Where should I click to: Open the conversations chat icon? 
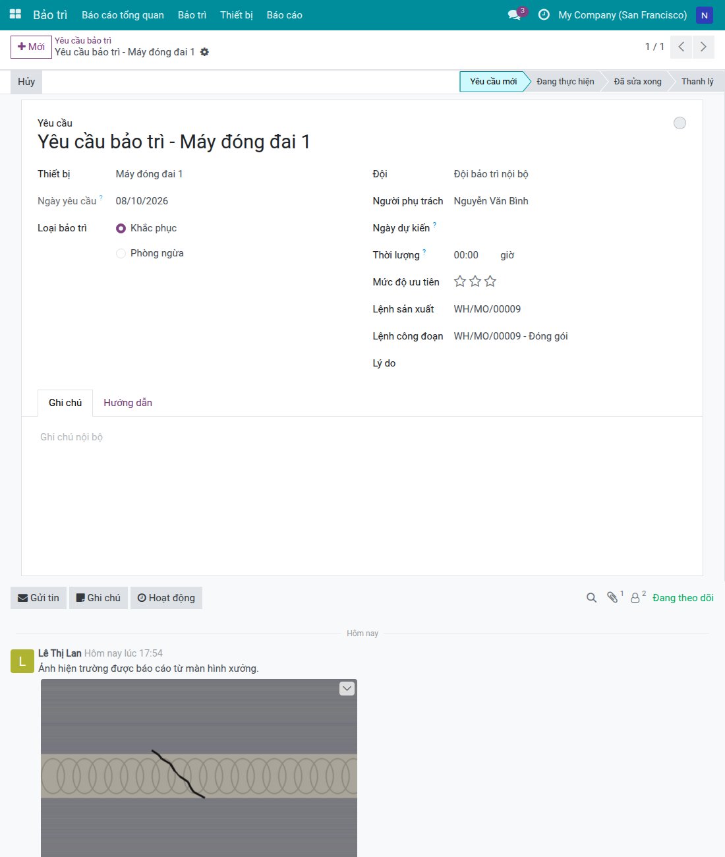[x=515, y=15]
